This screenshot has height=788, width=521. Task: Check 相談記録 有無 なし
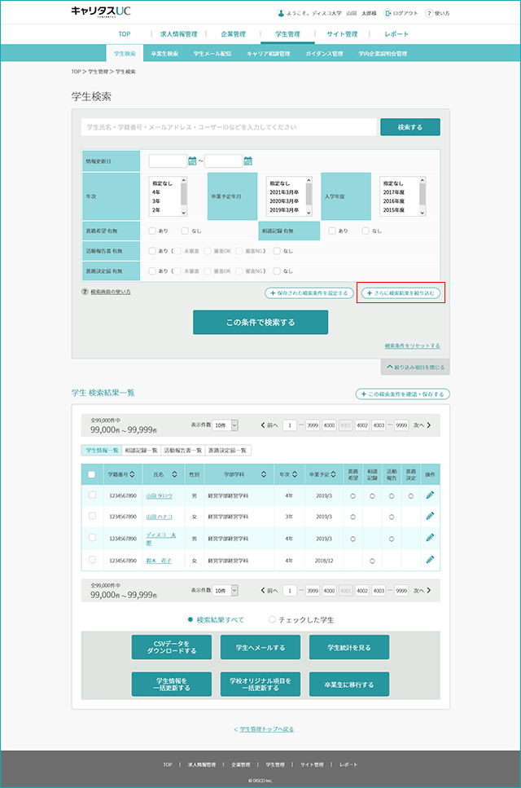click(x=366, y=231)
